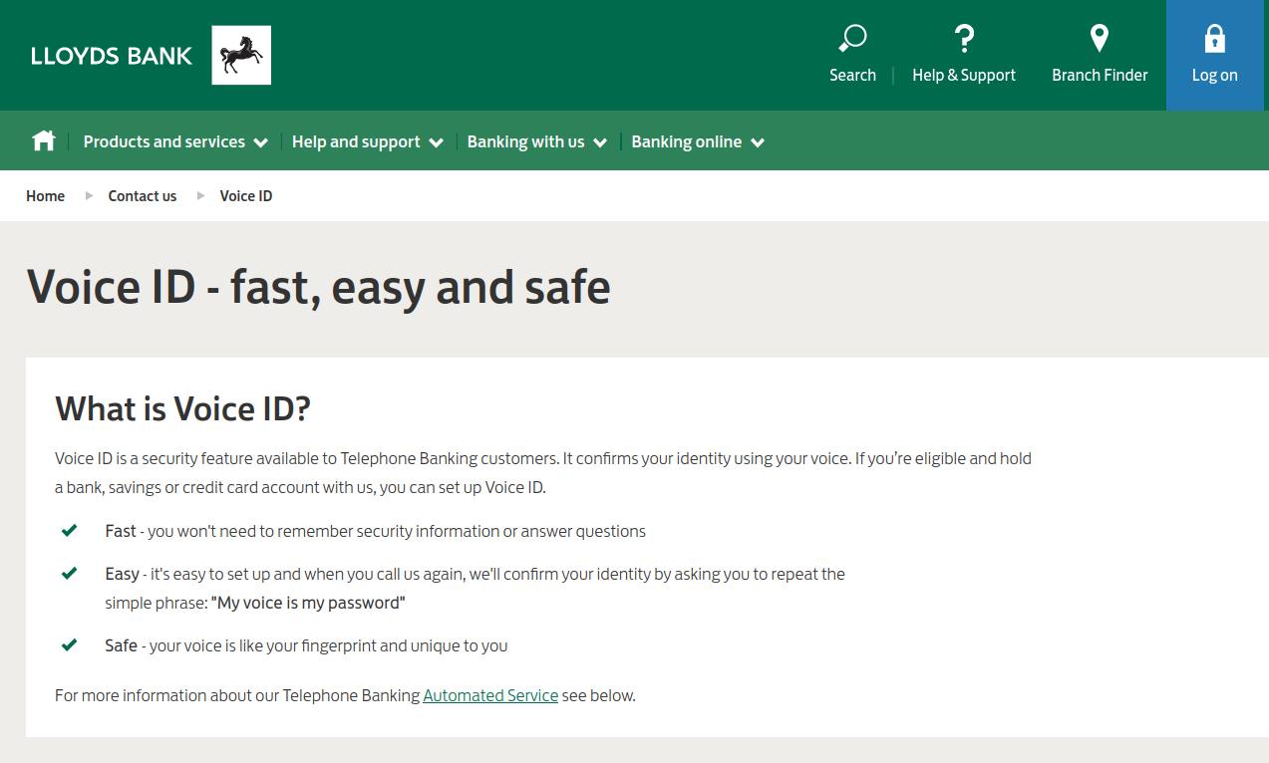Click the Log on text label
The image size is (1269, 763).
(x=1214, y=75)
